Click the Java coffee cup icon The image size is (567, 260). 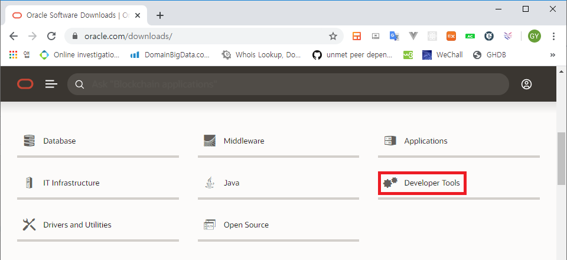(210, 183)
